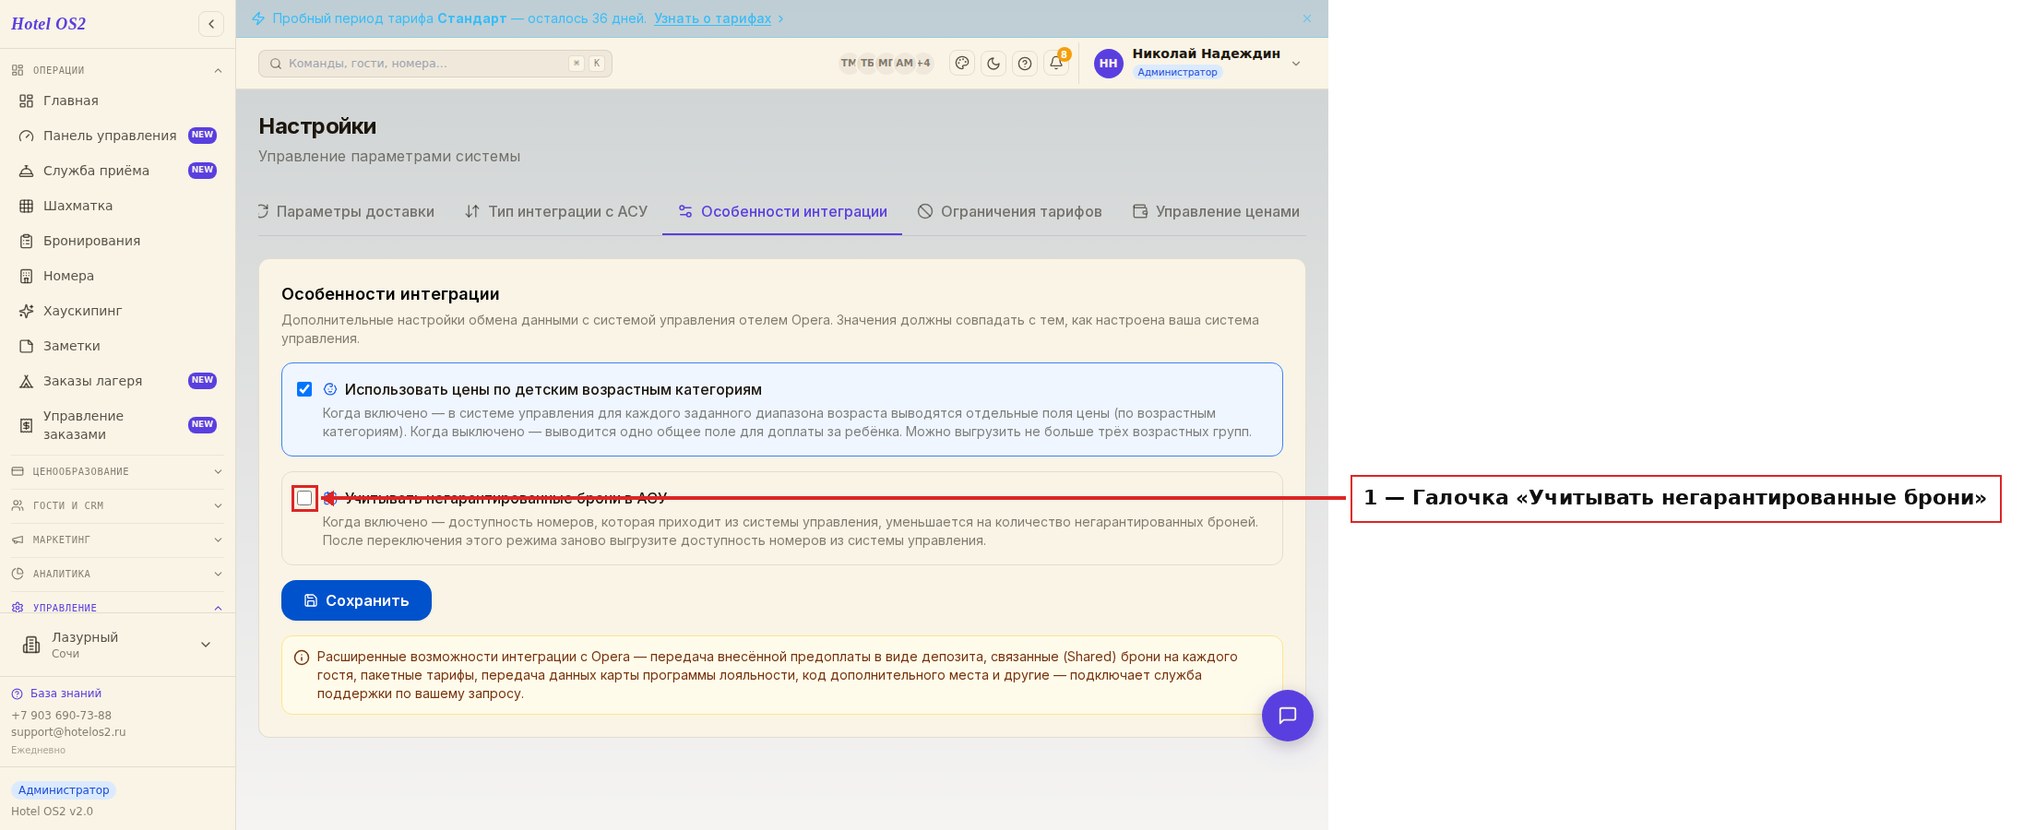2023x830 pixels.
Task: Click the info icon in Opera notice
Action: [x=302, y=658]
